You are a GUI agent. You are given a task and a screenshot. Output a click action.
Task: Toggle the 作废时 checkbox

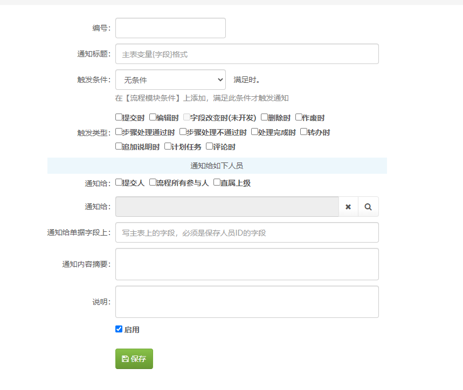(x=299, y=117)
